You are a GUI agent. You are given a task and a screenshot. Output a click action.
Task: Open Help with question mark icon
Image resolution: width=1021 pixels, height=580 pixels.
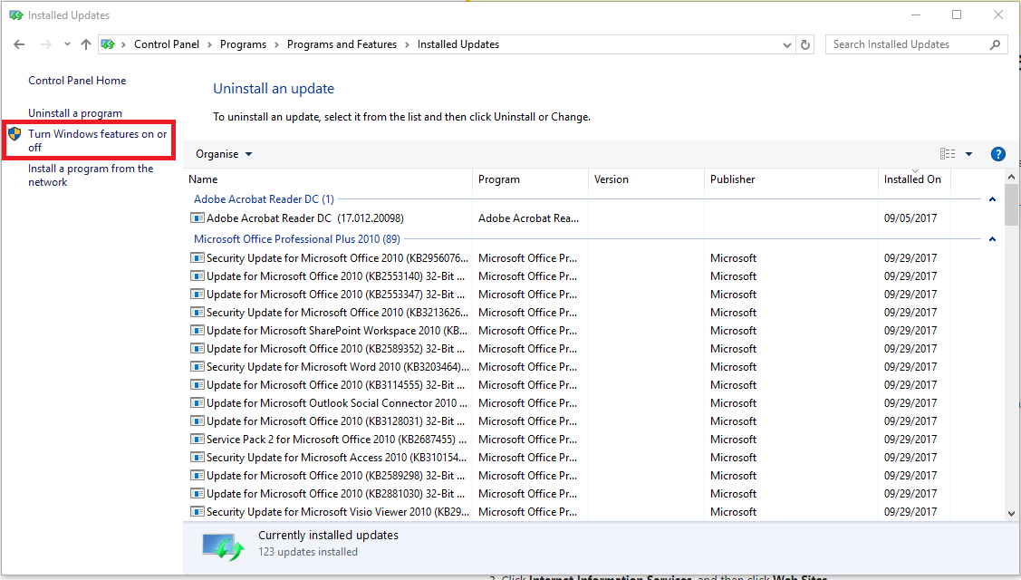997,154
